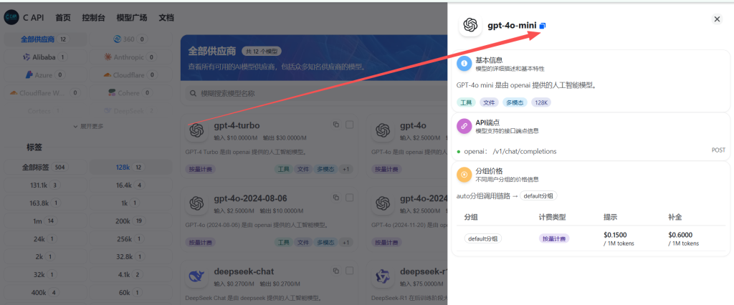Select the 16.4k tag filter
The height and width of the screenshot is (305, 734).
(x=130, y=185)
